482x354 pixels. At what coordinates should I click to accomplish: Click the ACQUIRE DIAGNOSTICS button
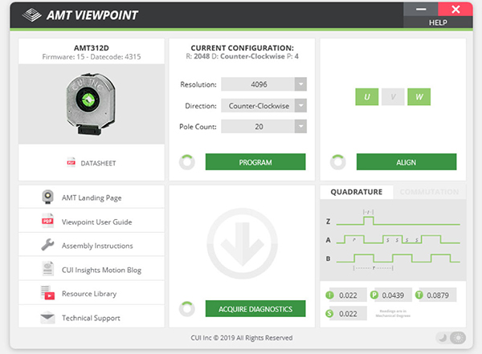pyautogui.click(x=255, y=308)
